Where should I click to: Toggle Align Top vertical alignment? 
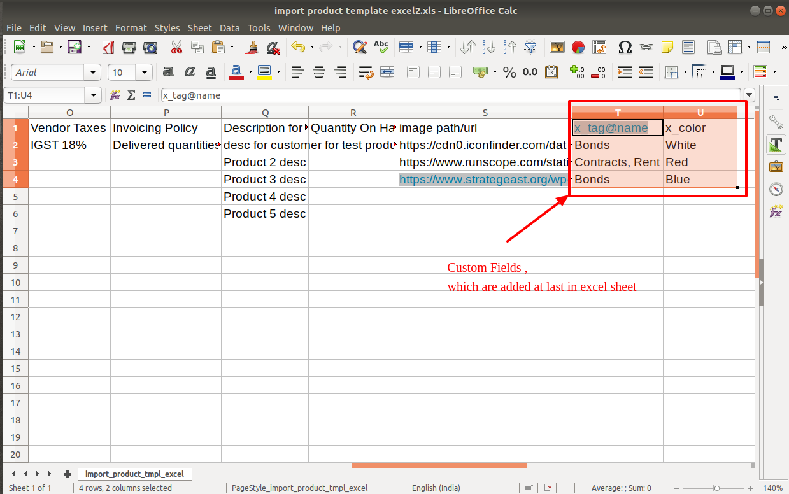[413, 72]
